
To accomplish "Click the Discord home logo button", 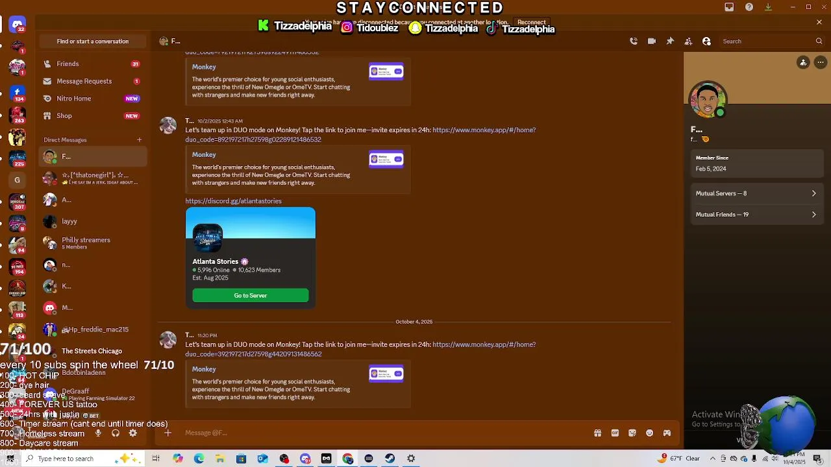I will coord(18,25).
